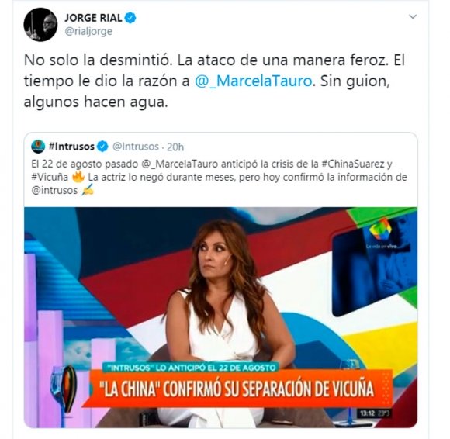Click the fire emoji after #Vicuña
Screen dimensions: 450x439
tap(78, 177)
